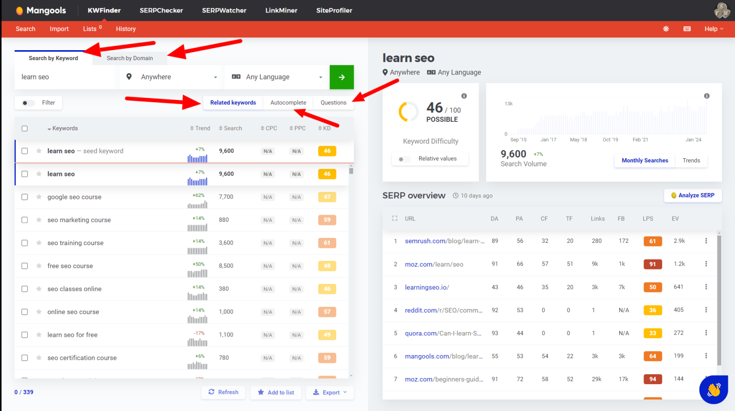Click the waving hand chat bubble icon
This screenshot has height=411, width=735.
pyautogui.click(x=713, y=389)
